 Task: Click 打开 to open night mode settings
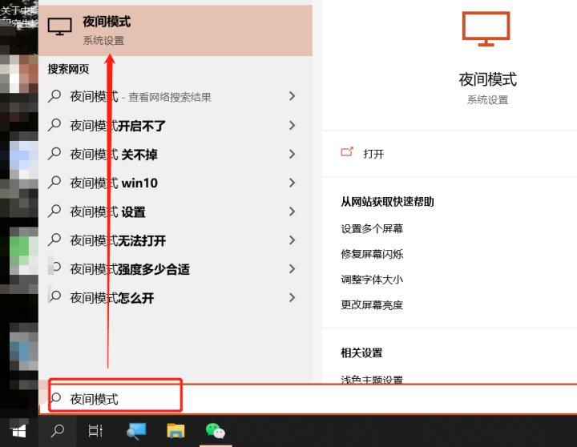pyautogui.click(x=373, y=154)
